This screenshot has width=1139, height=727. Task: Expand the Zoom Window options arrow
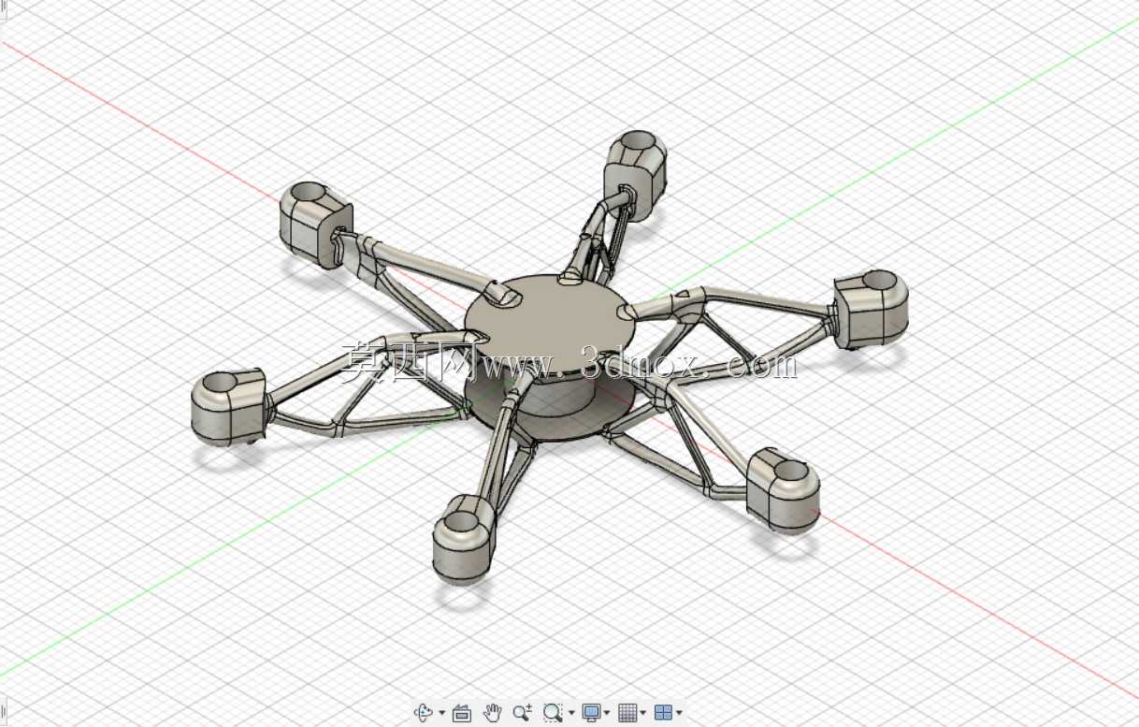coord(571,713)
